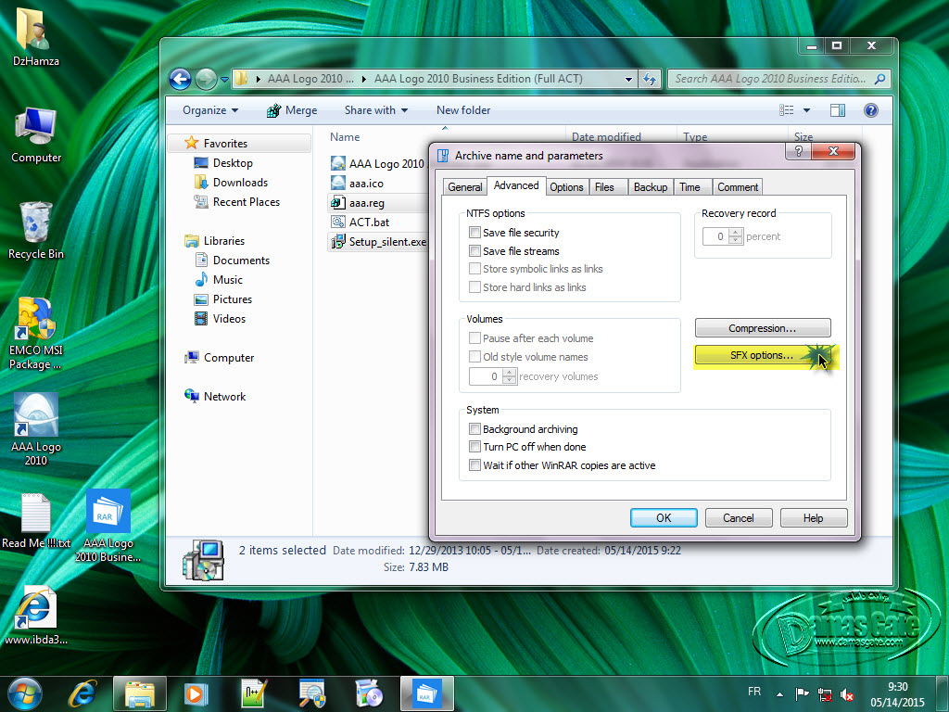The image size is (949, 712).
Task: Click the network tray icon
Action: coord(824,694)
